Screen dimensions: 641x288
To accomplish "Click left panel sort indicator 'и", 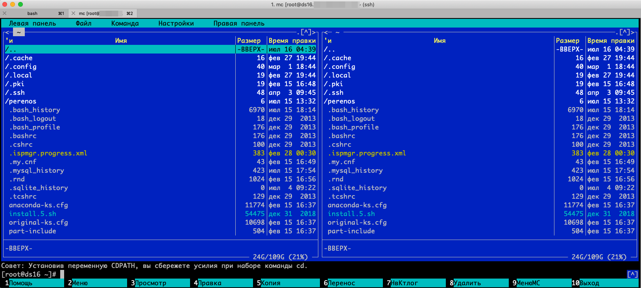I will 9,41.
